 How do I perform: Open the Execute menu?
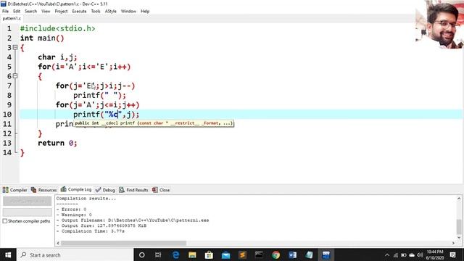tap(79, 12)
